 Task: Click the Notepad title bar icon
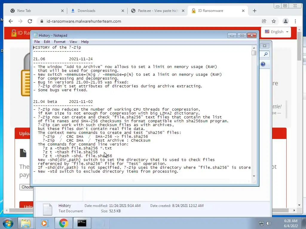tap(36, 35)
